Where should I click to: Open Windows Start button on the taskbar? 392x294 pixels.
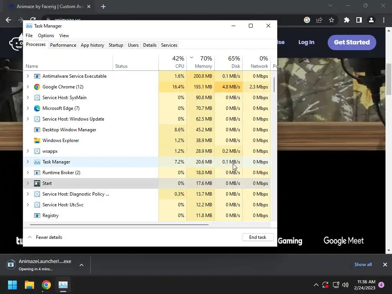(x=12, y=285)
